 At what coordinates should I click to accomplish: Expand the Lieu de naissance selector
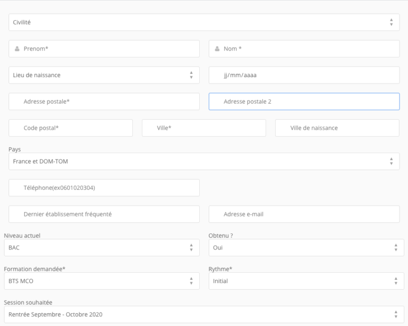pos(104,75)
